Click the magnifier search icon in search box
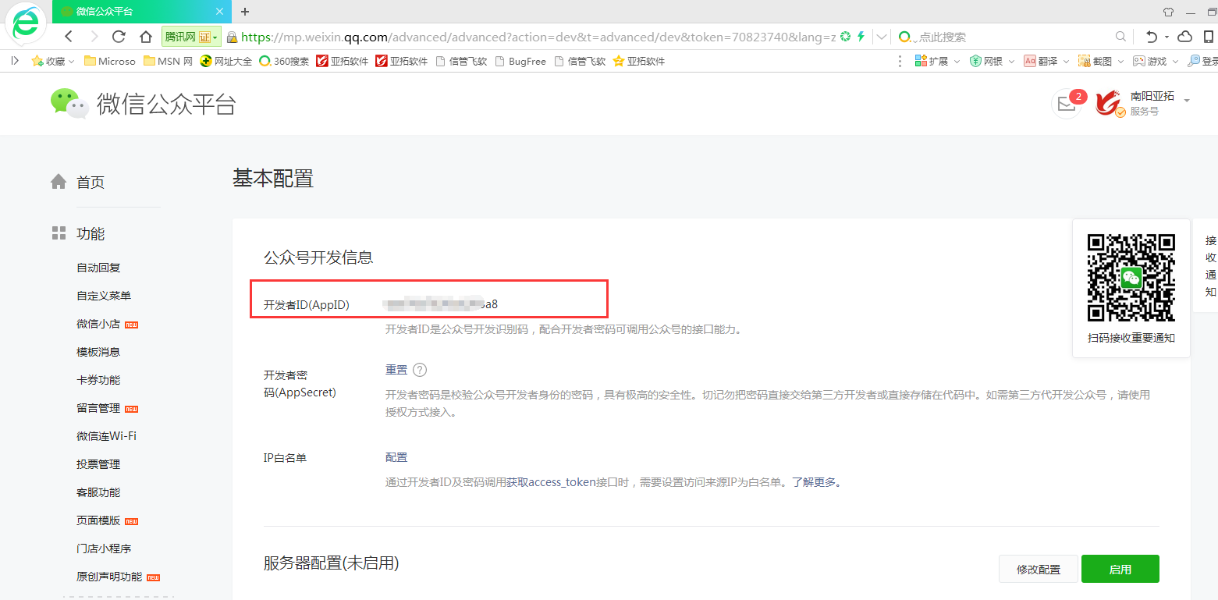The height and width of the screenshot is (600, 1218). pos(1120,37)
